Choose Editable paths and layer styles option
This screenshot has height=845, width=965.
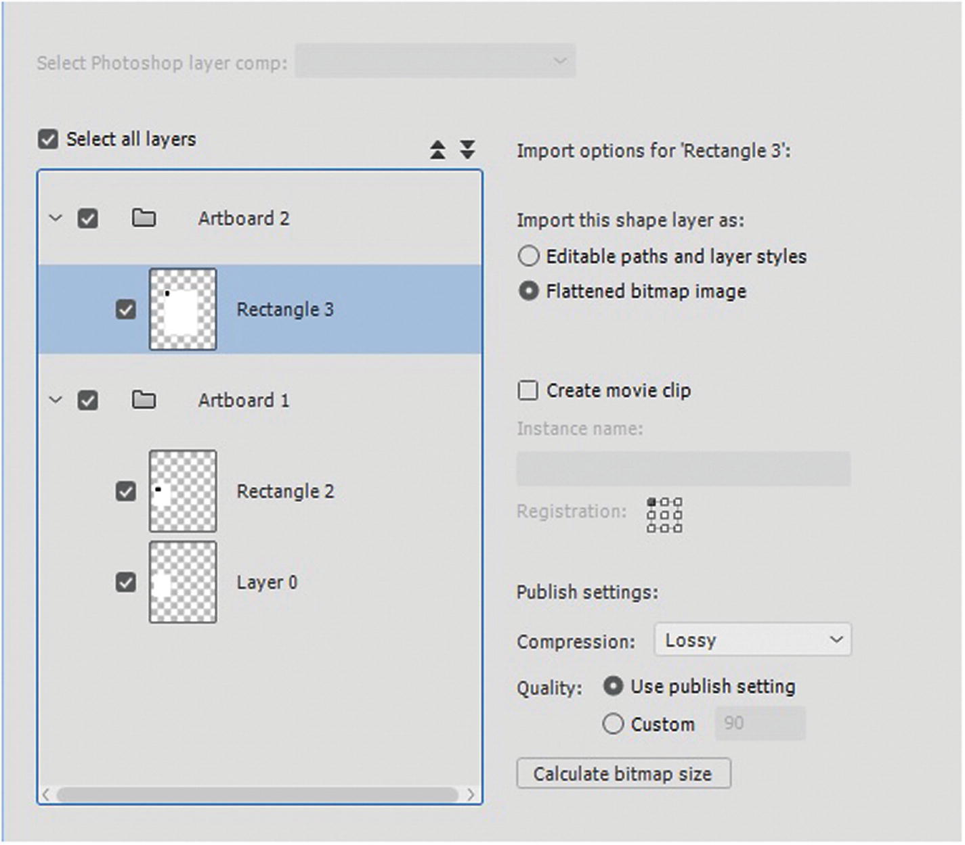coord(528,256)
